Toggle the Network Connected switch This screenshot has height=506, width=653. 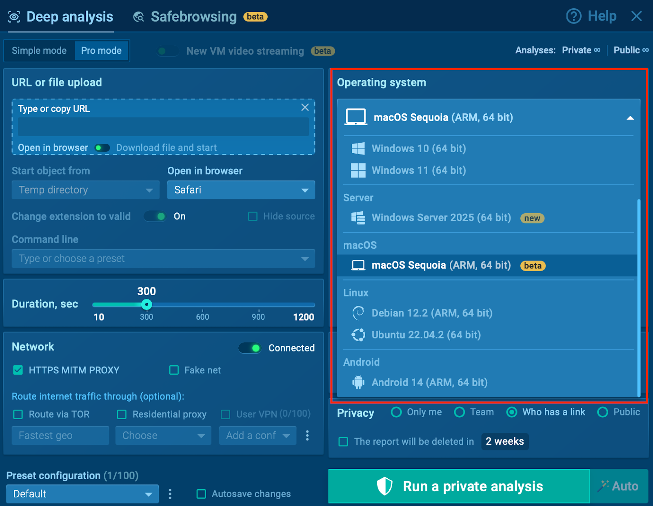point(250,348)
